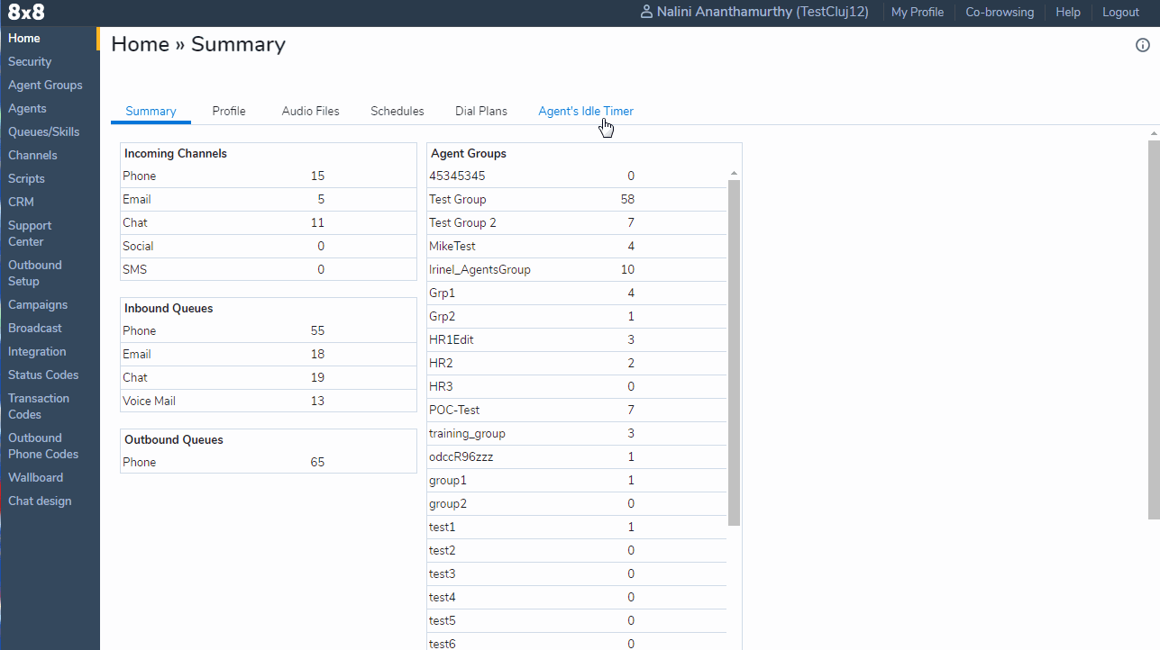Click "Voice Mail" in Inbound Queues
The height and width of the screenshot is (650, 1160).
point(149,401)
